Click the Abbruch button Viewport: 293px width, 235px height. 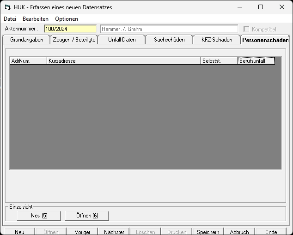point(239,232)
